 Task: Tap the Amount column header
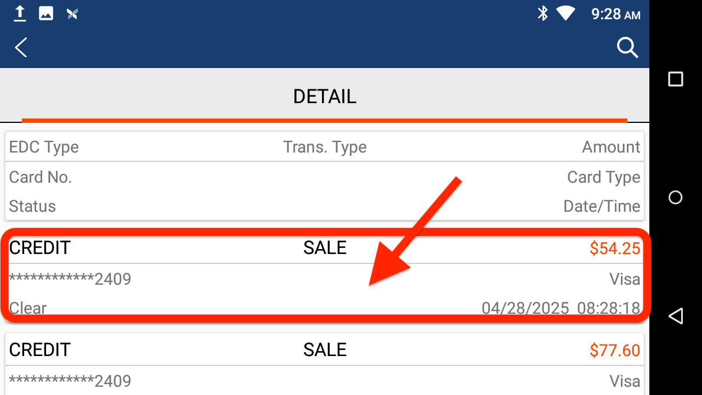point(611,147)
